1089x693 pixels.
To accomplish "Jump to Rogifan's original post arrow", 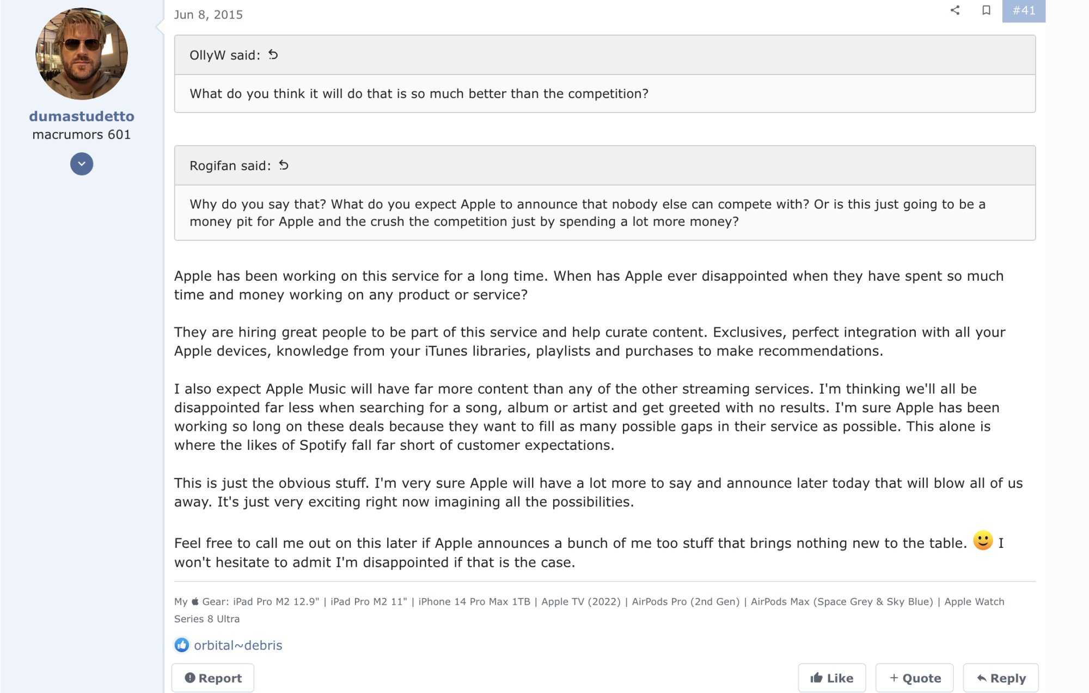I will [x=284, y=165].
